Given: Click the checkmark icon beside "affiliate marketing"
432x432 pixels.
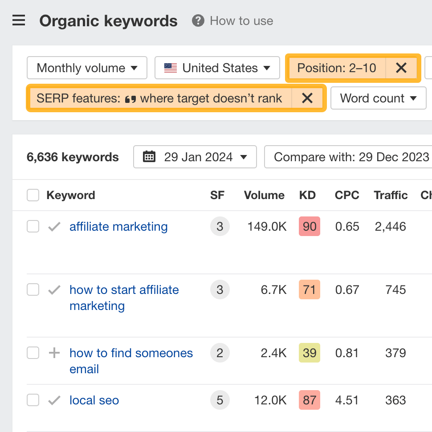Looking at the screenshot, I should [53, 226].
